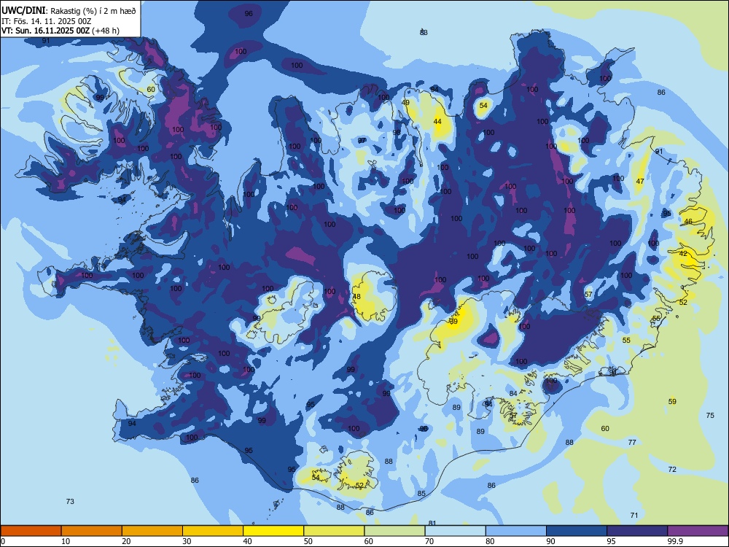Viewport: 729px width, 547px height.
Task: Pick the 60–70 light green legend swatch
Action: click(x=394, y=531)
